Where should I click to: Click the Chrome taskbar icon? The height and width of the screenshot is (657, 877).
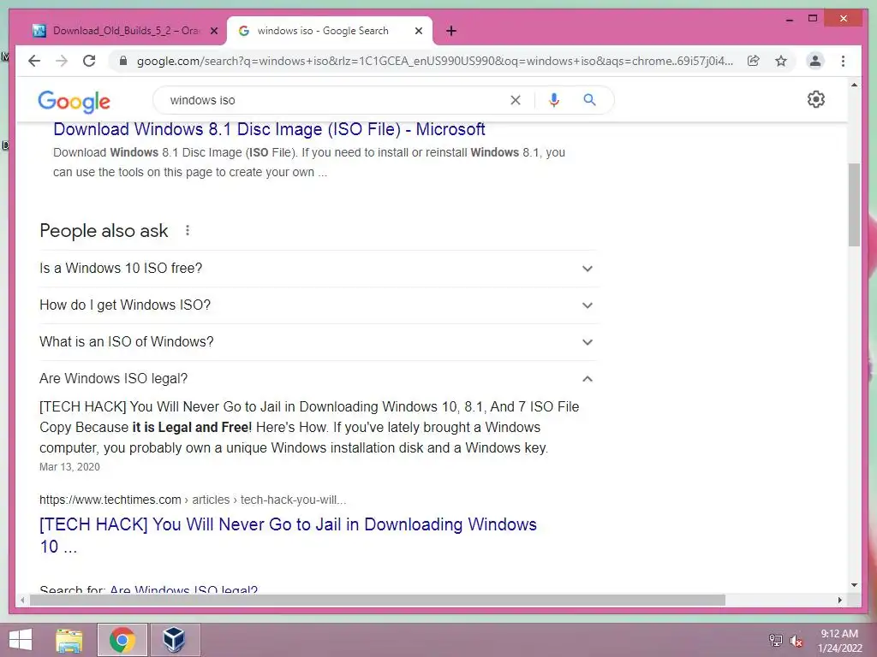[122, 640]
